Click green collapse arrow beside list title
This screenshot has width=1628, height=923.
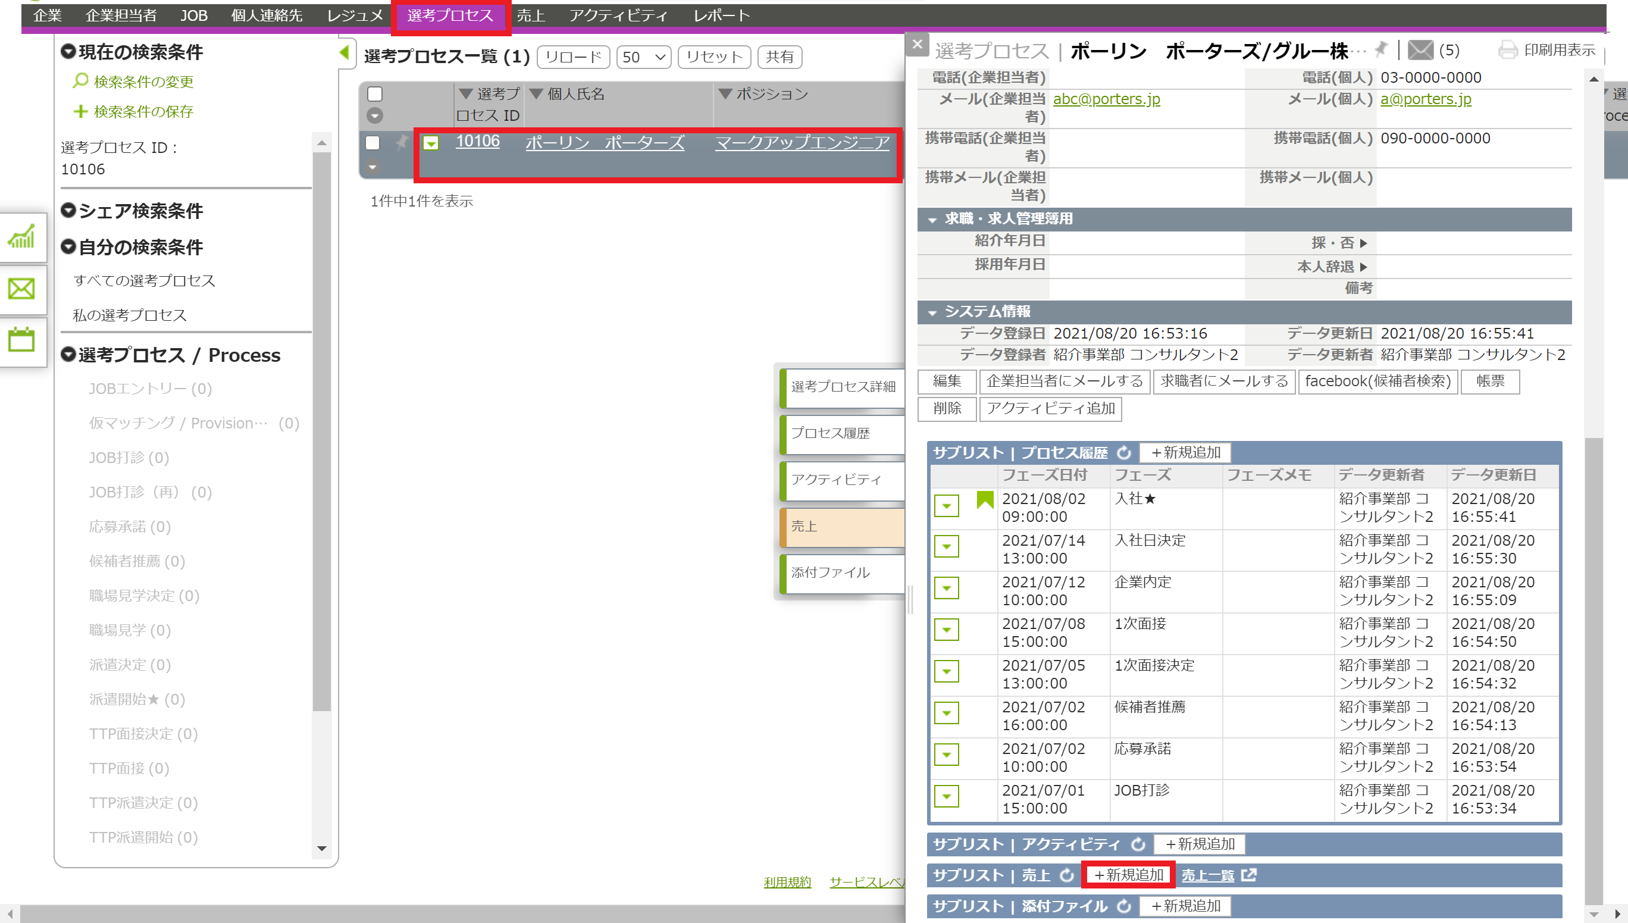pos(344,52)
